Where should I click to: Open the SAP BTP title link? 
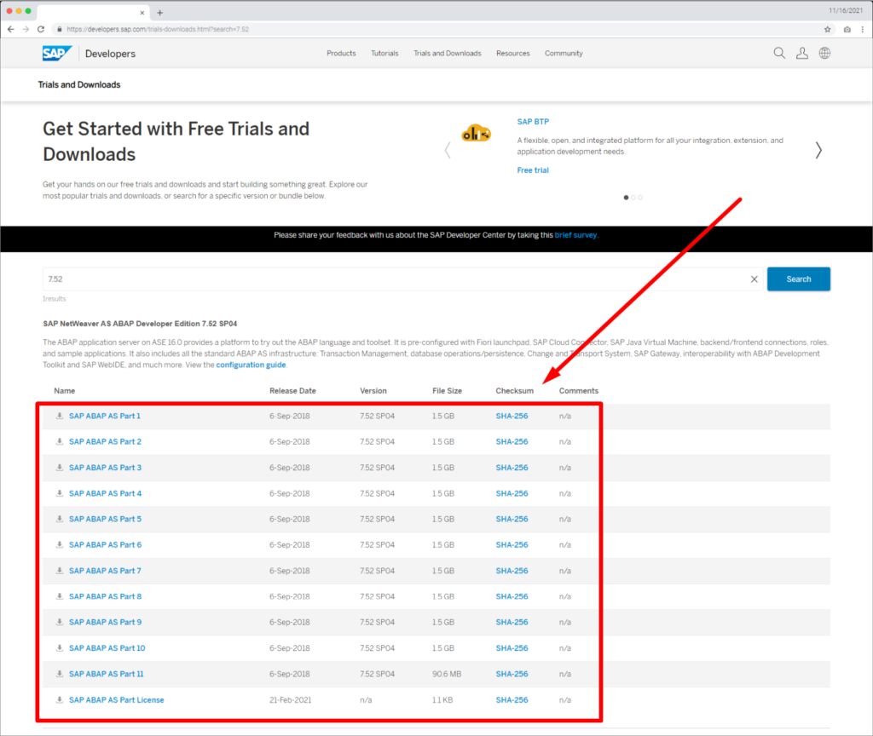click(533, 121)
